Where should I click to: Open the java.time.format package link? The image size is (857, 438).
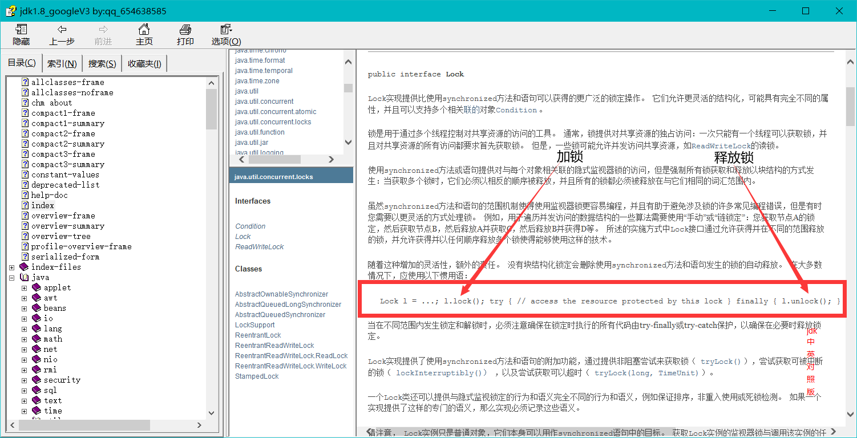[x=260, y=60]
